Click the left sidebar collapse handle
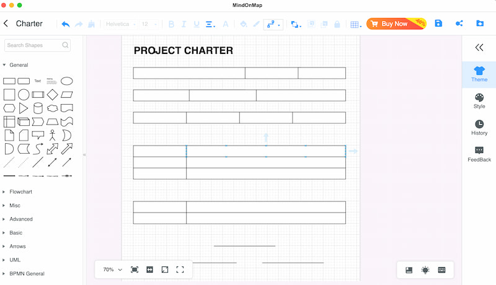496x285 pixels. (x=84, y=155)
